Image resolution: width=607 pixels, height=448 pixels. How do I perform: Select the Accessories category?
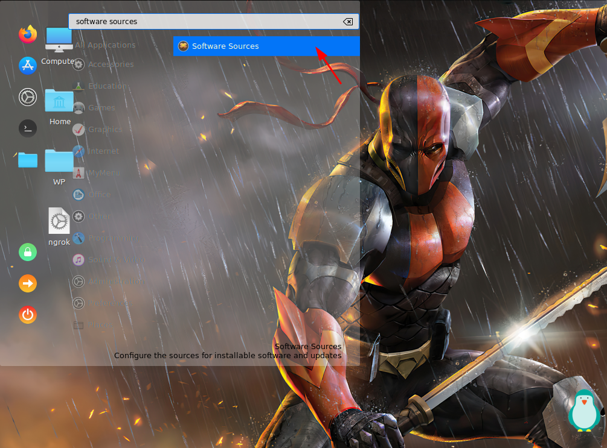(x=104, y=64)
